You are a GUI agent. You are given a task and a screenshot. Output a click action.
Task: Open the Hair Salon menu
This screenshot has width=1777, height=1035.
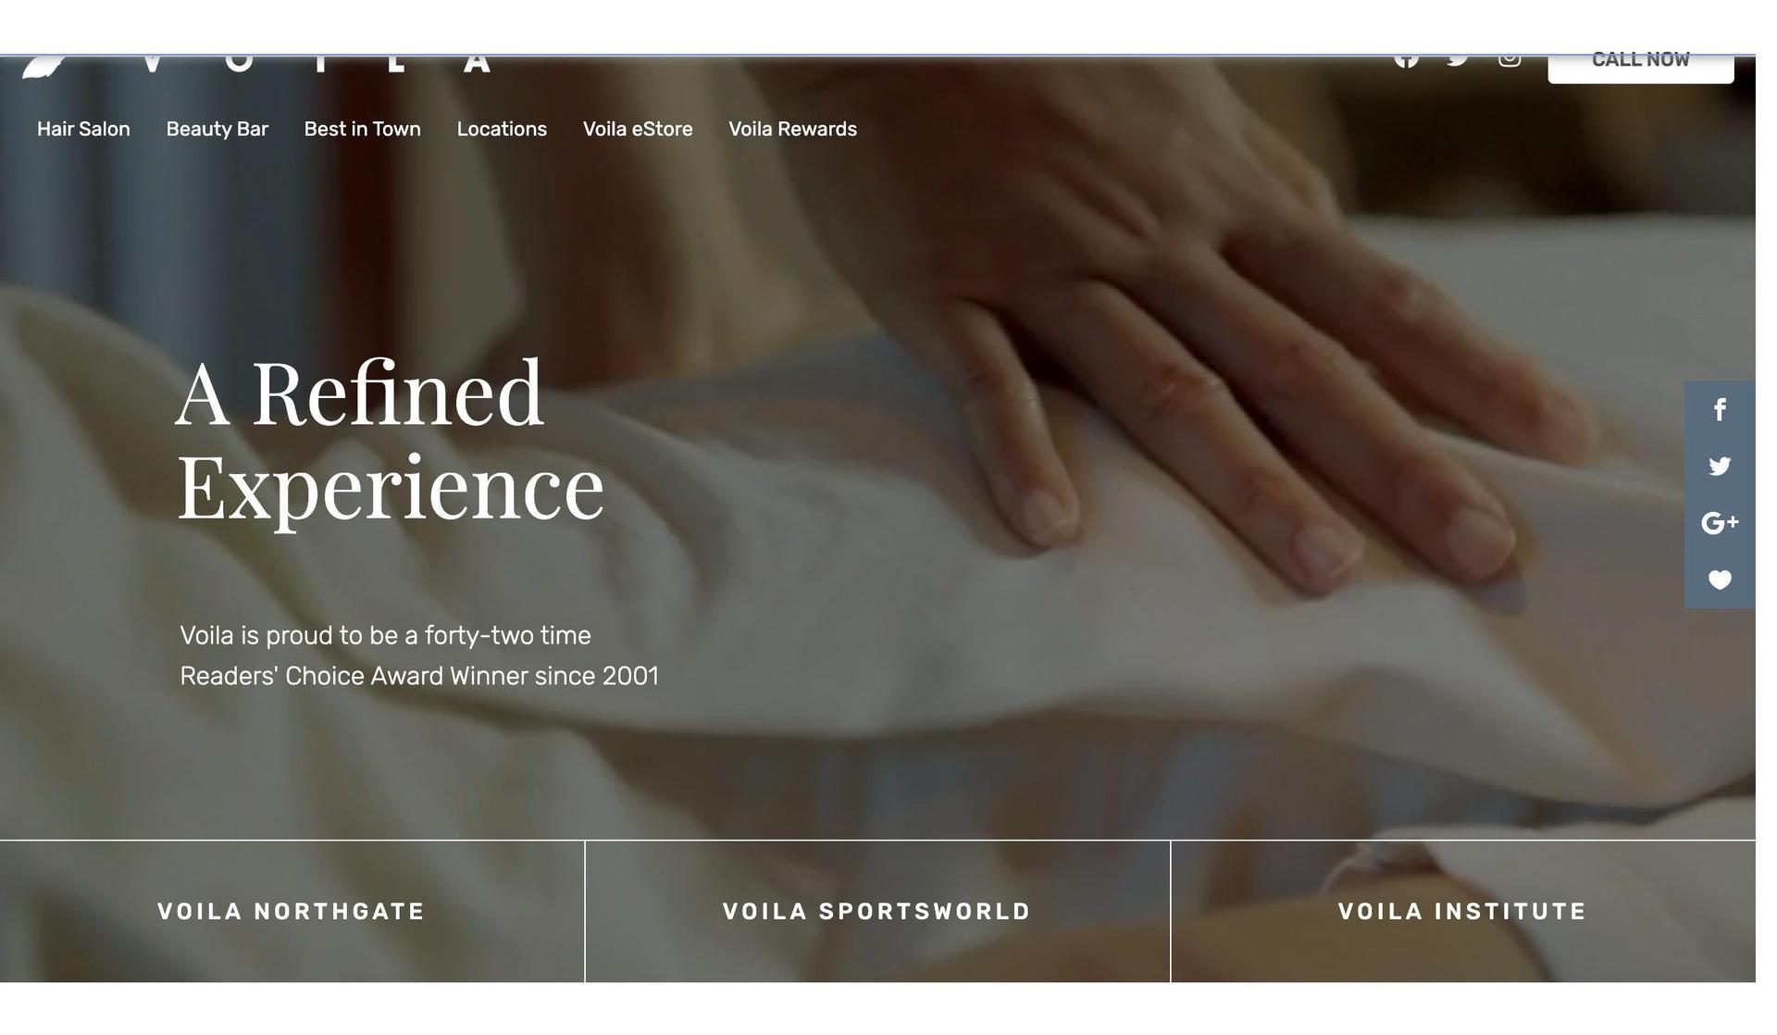coord(83,129)
